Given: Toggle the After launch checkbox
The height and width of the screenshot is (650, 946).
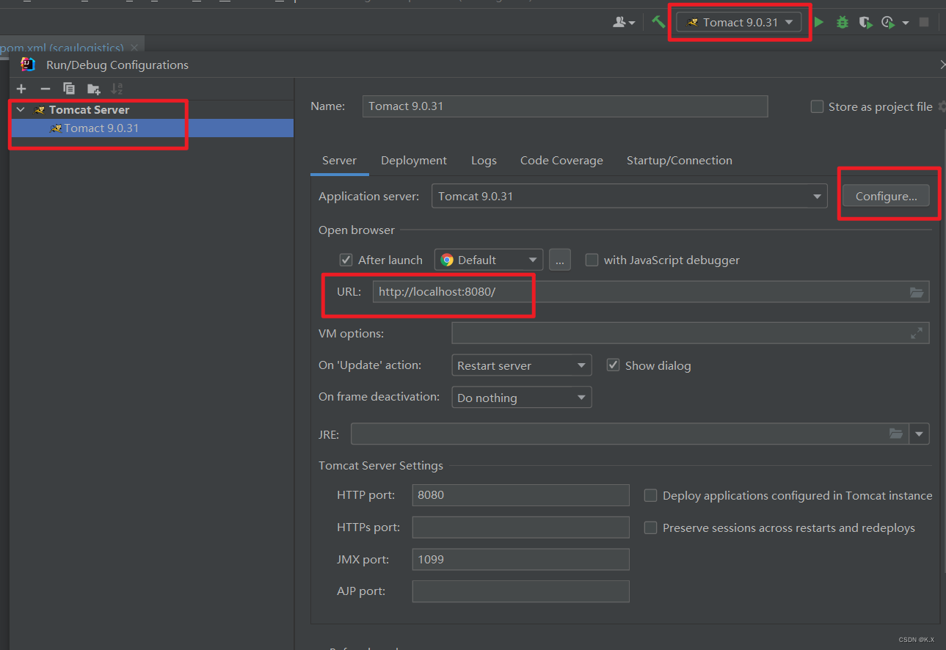Looking at the screenshot, I should [x=346, y=260].
